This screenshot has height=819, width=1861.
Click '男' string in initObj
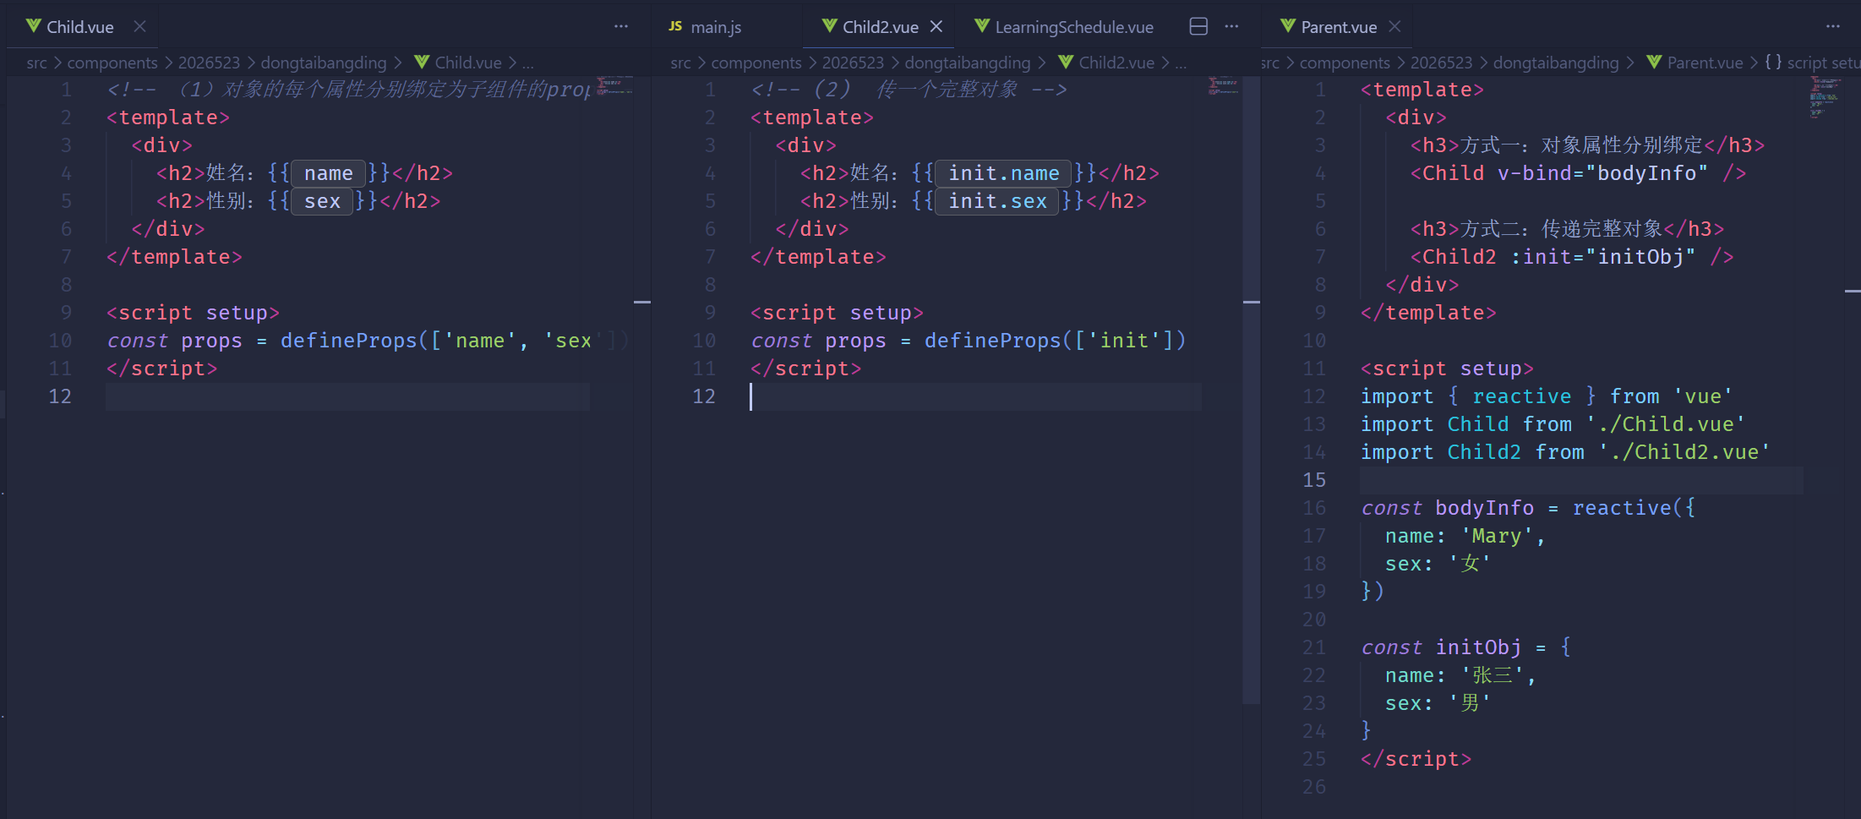click(x=1470, y=703)
